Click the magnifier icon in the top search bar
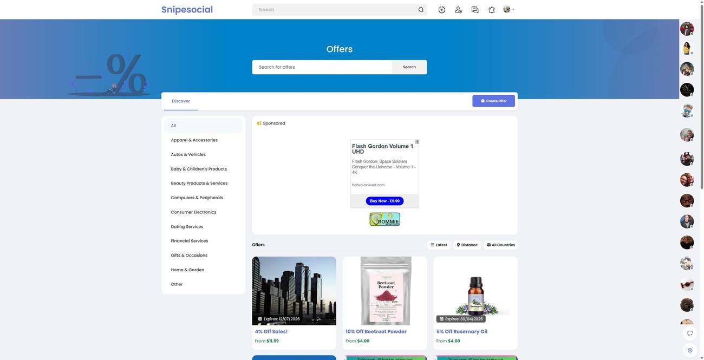This screenshot has width=704, height=360. click(x=421, y=10)
